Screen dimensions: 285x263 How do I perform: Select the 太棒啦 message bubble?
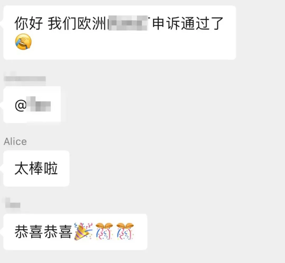click(36, 168)
